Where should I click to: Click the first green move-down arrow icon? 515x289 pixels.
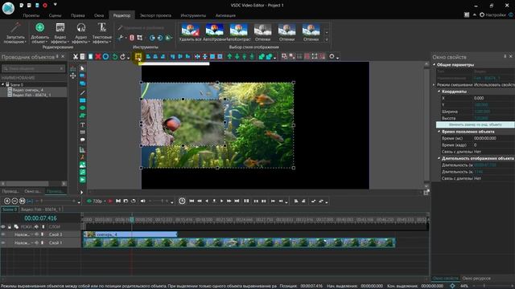point(237,57)
